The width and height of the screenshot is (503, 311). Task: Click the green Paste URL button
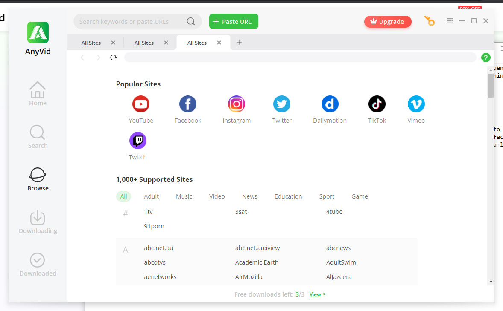pos(234,21)
